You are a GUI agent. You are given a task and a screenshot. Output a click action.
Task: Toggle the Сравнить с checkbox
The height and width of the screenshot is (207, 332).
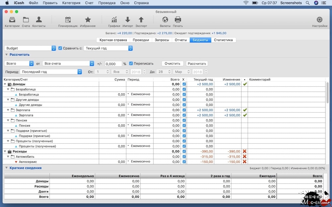pyautogui.click(x=60, y=48)
